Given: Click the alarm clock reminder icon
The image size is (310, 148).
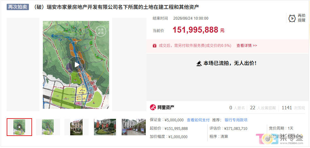Looking at the screenshot, I should click(x=292, y=18).
